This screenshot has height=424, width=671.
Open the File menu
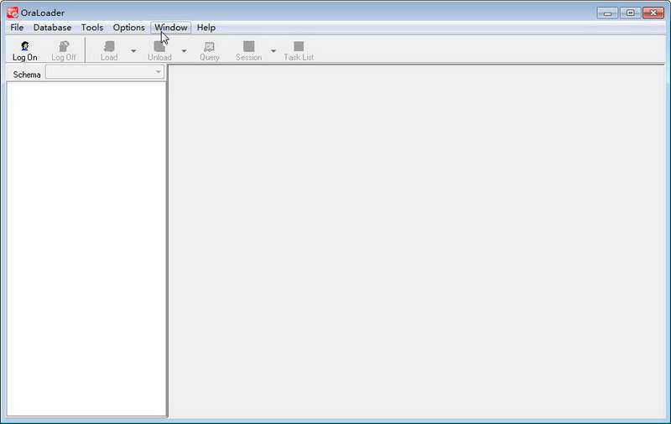coord(17,28)
